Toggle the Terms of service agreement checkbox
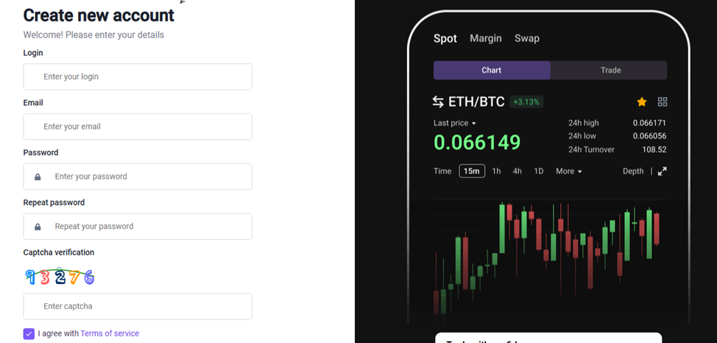 click(29, 333)
